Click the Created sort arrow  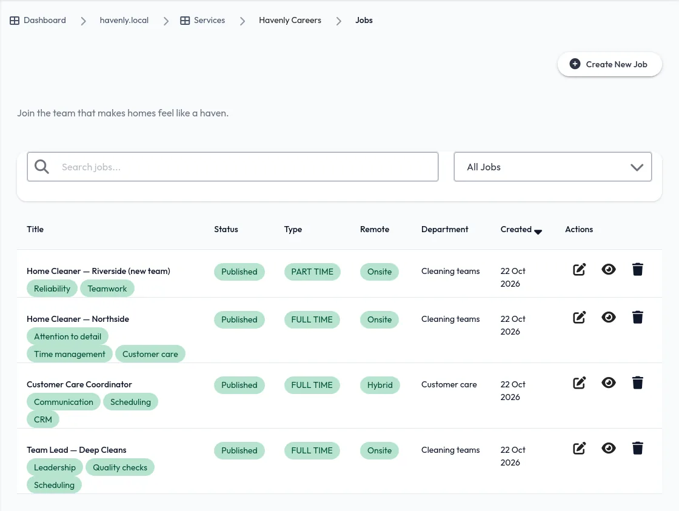click(x=538, y=232)
